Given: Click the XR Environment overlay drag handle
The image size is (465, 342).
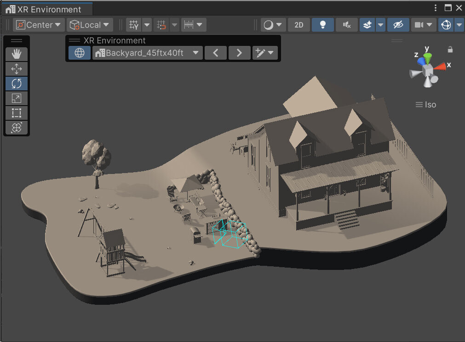Looking at the screenshot, I should pos(75,40).
